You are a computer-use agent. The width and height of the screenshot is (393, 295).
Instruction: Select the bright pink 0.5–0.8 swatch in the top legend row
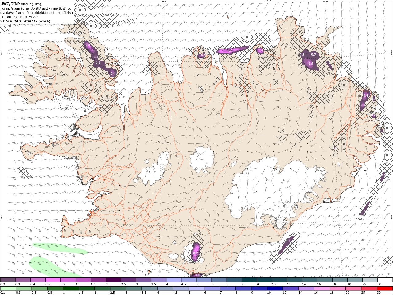[x=53, y=280]
